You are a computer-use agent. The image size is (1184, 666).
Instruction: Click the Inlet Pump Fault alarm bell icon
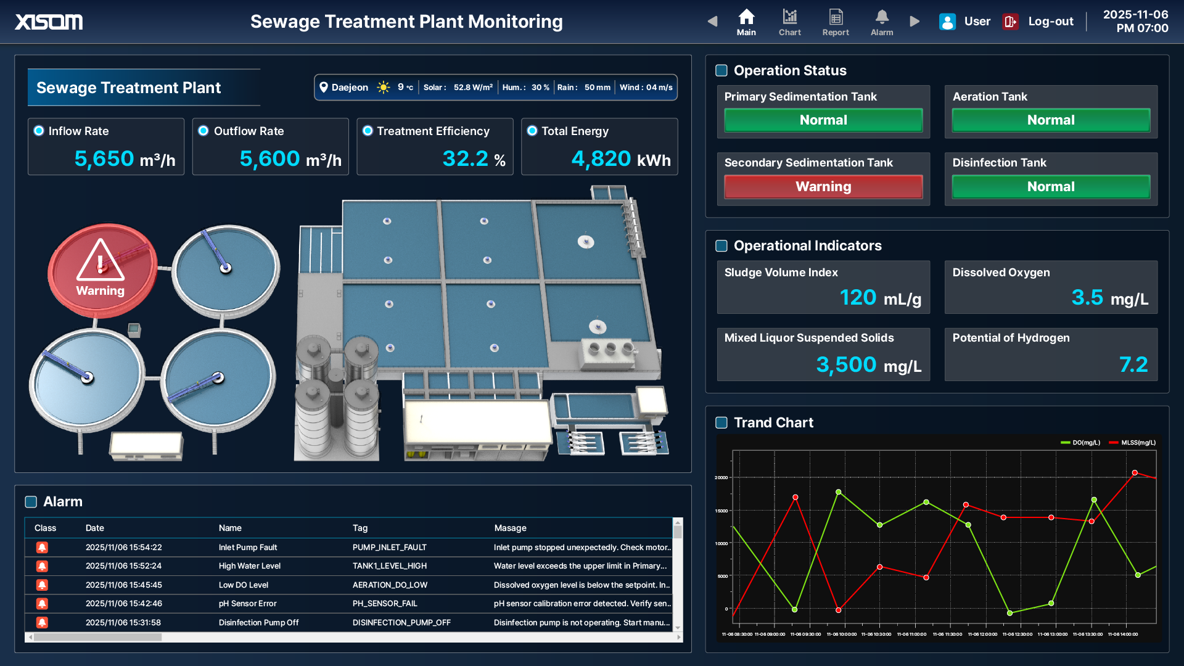pyautogui.click(x=42, y=547)
